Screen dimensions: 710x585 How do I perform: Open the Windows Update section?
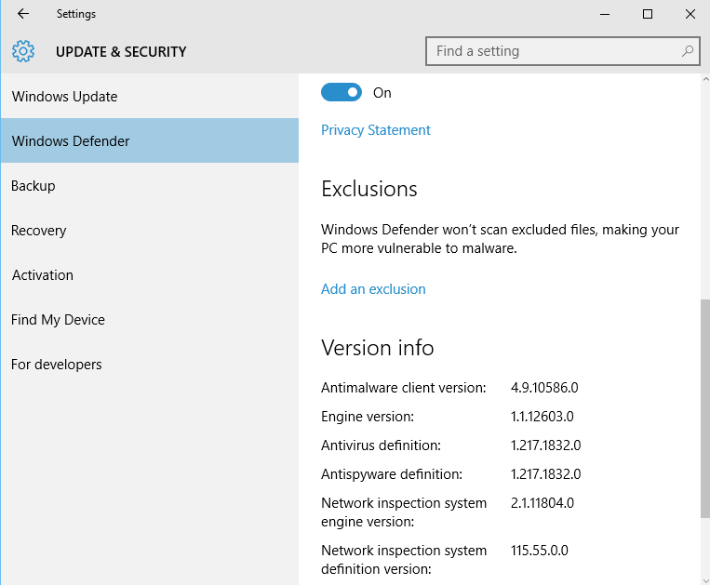(x=150, y=97)
